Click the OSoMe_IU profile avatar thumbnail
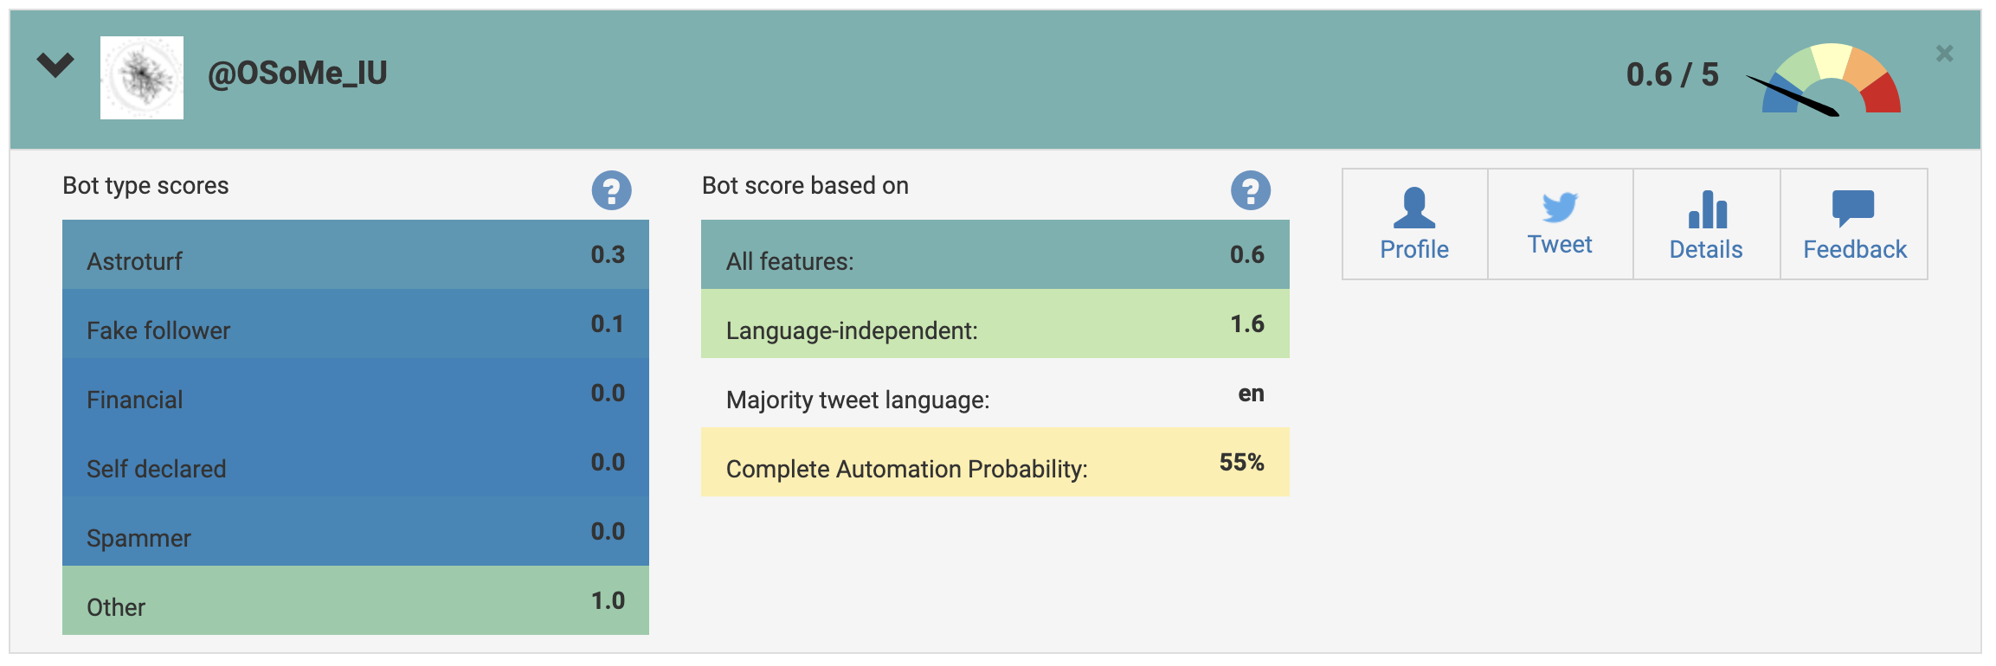The width and height of the screenshot is (1996, 666). [142, 78]
